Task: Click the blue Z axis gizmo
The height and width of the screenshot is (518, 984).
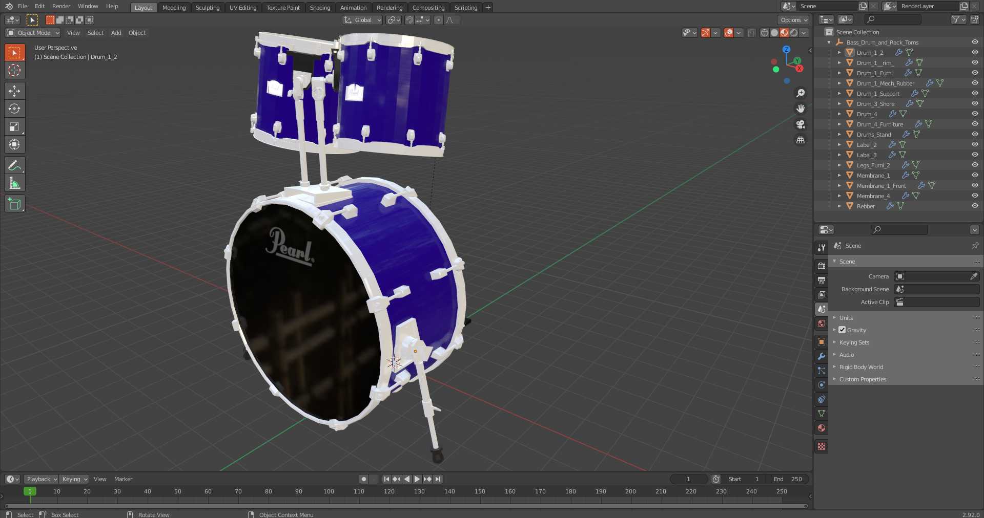Action: click(x=786, y=49)
